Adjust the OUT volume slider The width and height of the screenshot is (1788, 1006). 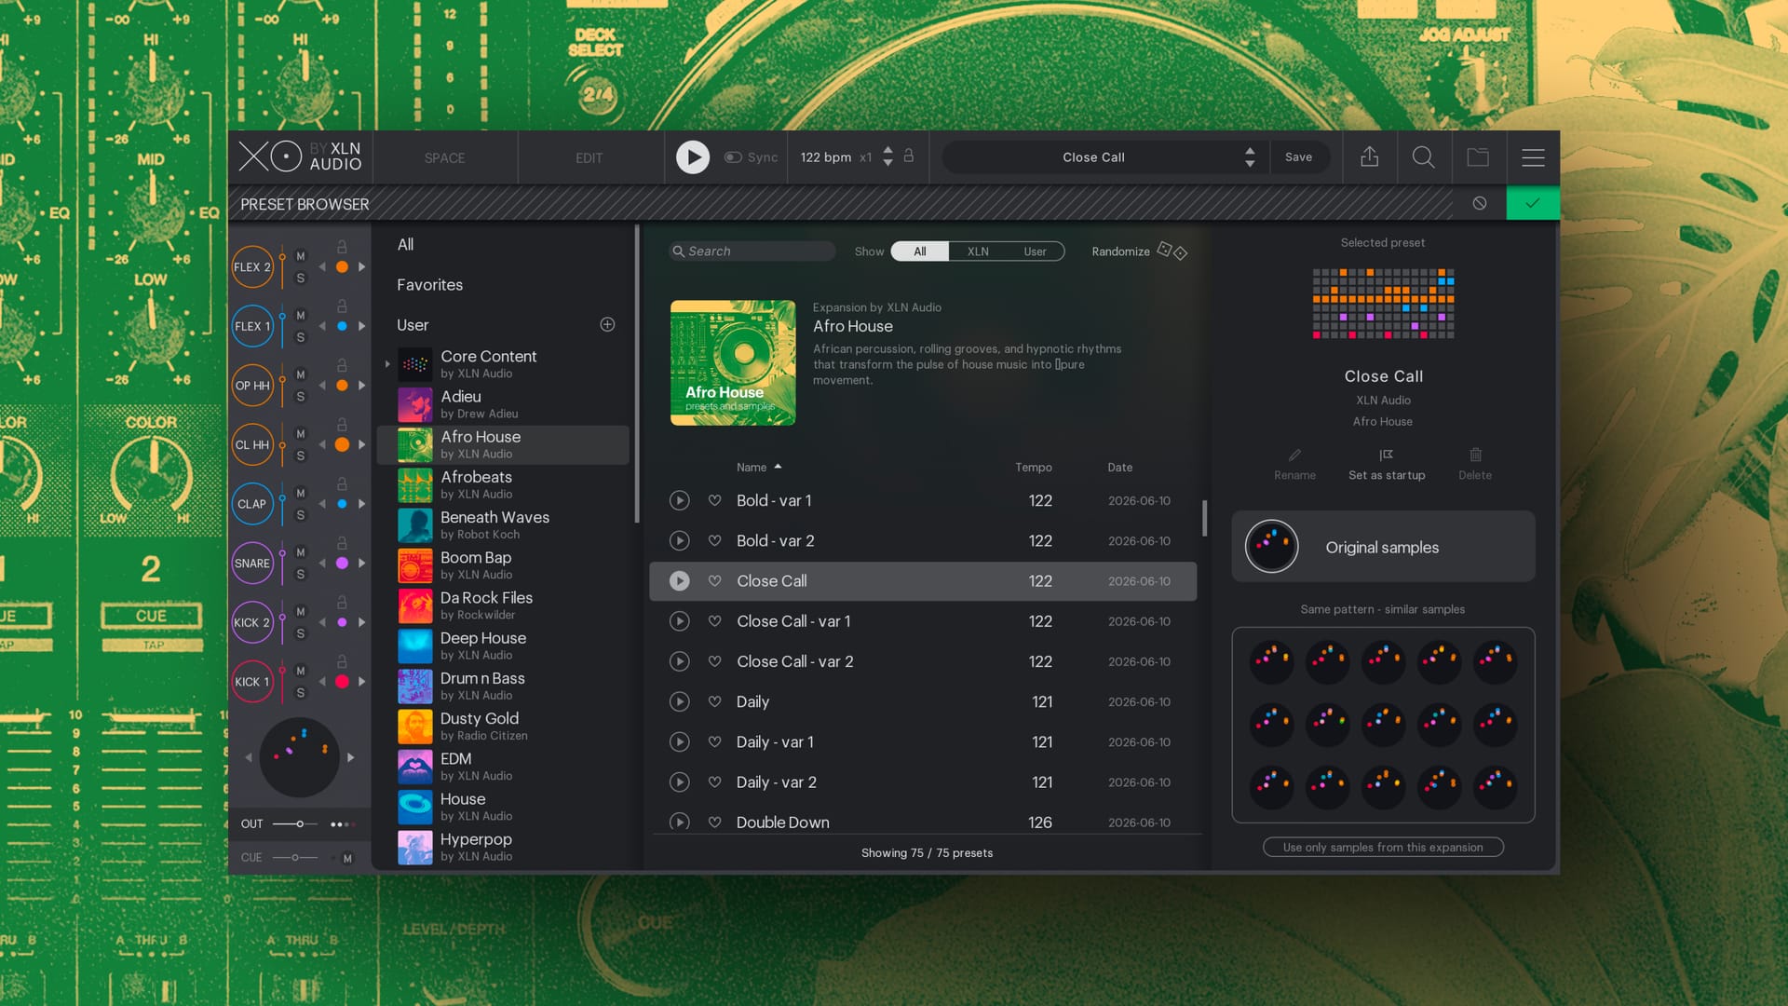299,824
